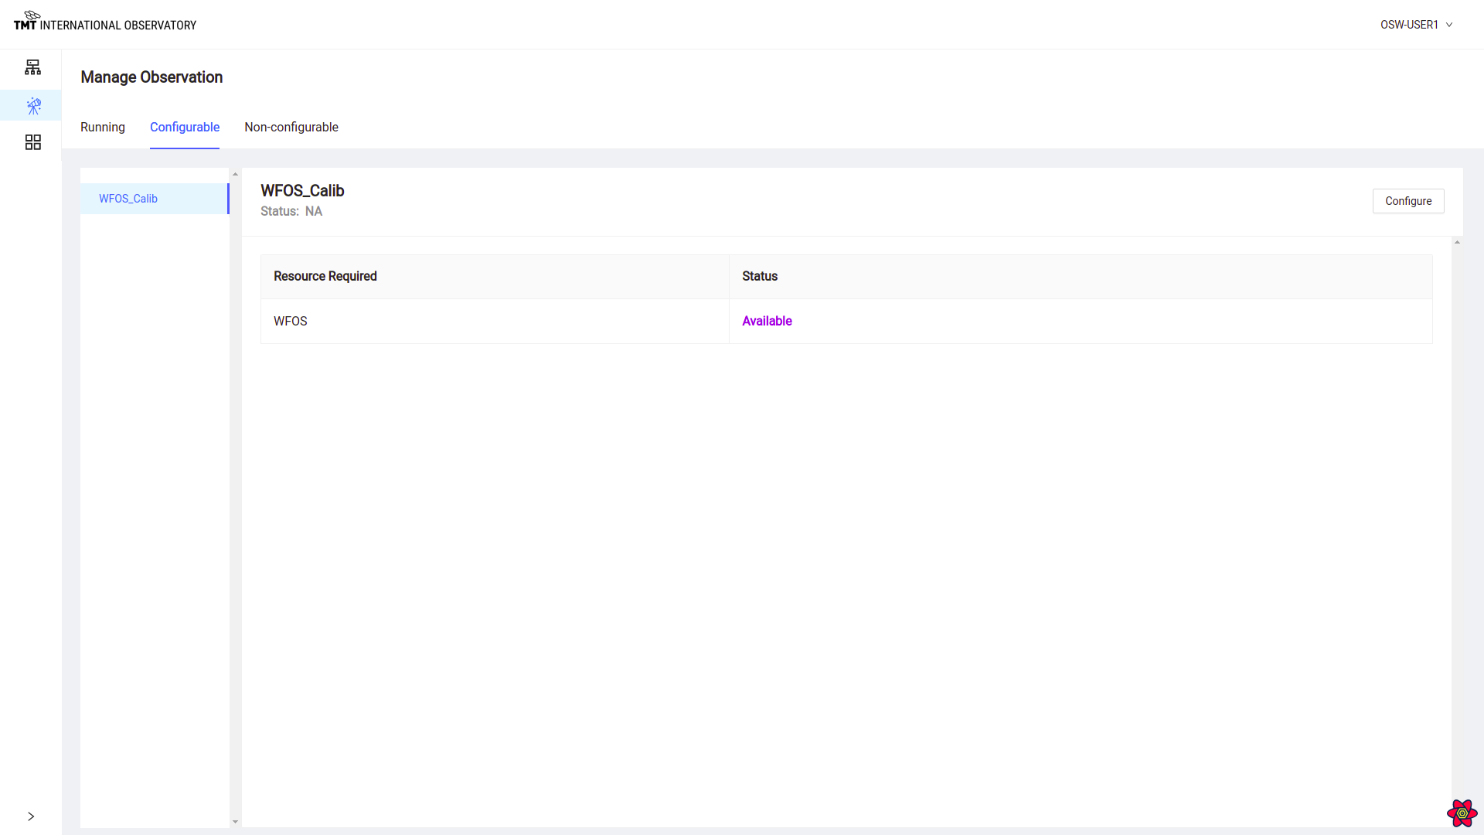Select the Configurable tab
Image resolution: width=1484 pixels, height=835 pixels.
pos(185,127)
